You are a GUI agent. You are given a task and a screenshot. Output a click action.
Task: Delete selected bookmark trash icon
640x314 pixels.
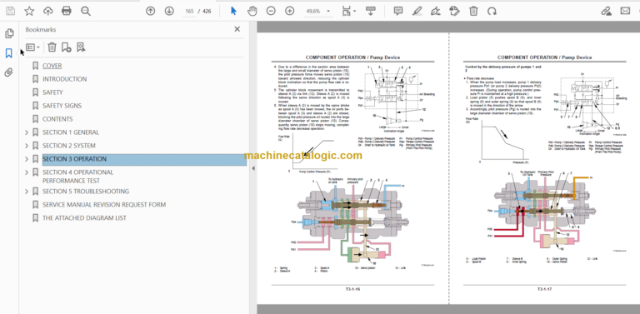click(x=52, y=47)
